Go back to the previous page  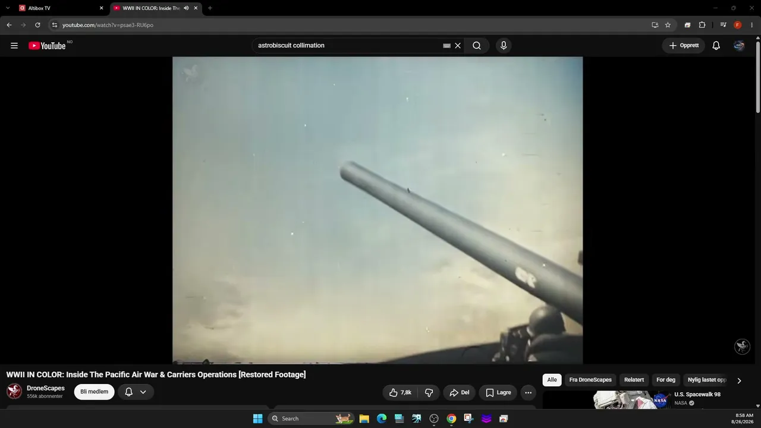pos(9,25)
